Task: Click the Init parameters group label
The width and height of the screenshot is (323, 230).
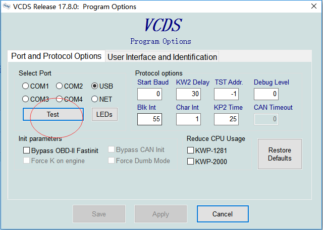Action: (40, 138)
